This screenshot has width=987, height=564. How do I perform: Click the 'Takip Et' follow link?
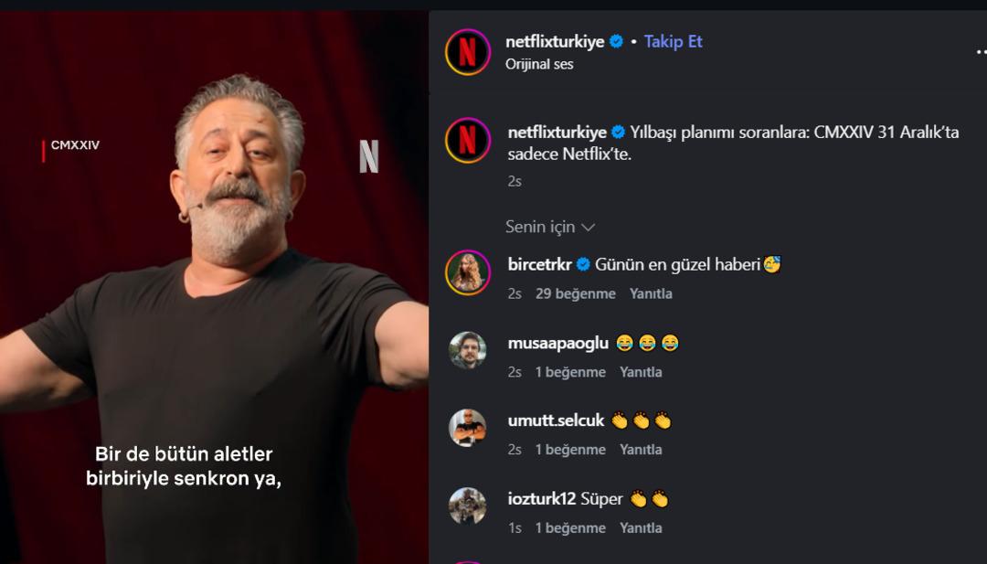click(x=673, y=41)
